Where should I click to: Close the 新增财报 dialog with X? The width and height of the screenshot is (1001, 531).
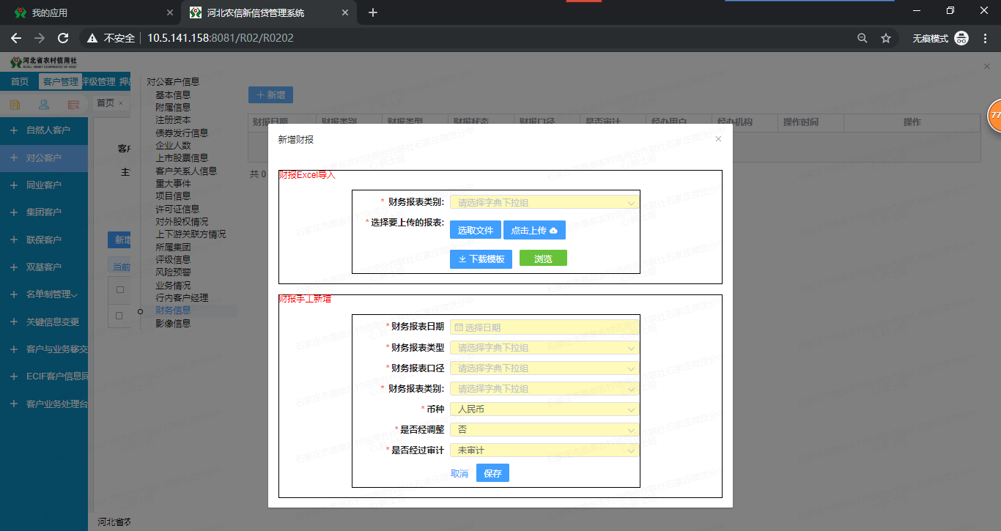[x=718, y=139]
